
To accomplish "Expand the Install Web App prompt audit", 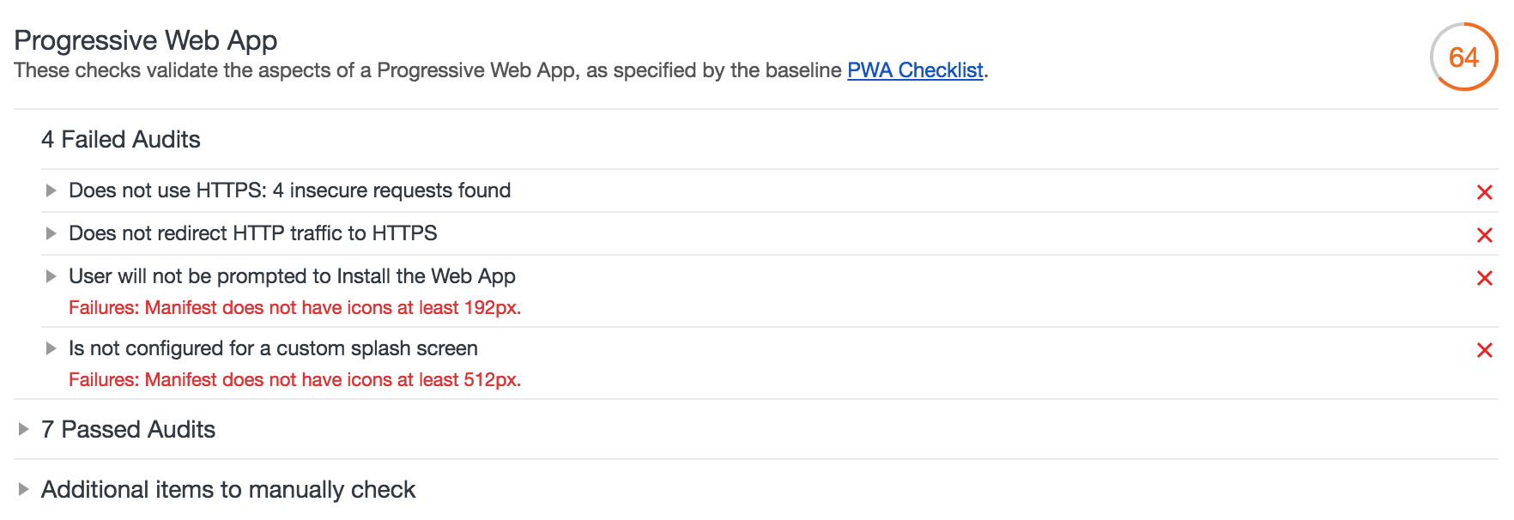I will coord(51,276).
